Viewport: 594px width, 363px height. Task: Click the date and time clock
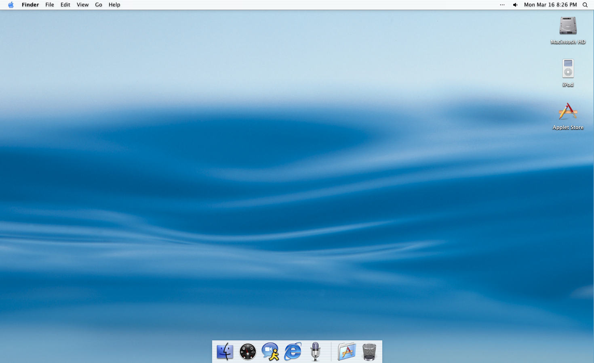coord(550,5)
